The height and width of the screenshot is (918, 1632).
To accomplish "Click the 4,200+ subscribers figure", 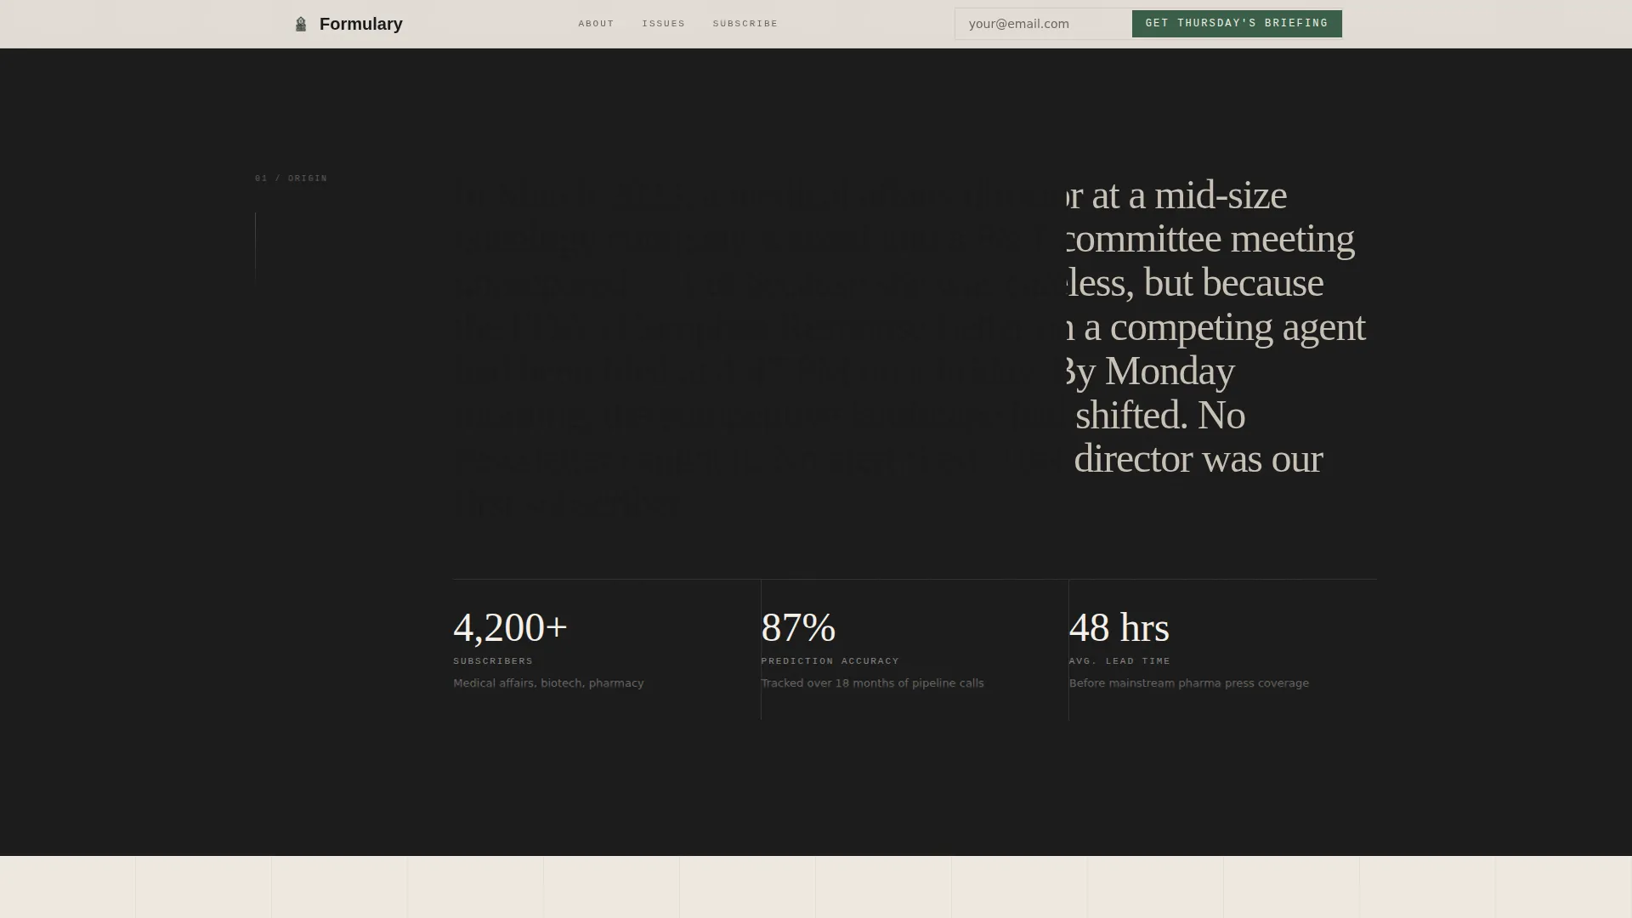I will coord(510,628).
